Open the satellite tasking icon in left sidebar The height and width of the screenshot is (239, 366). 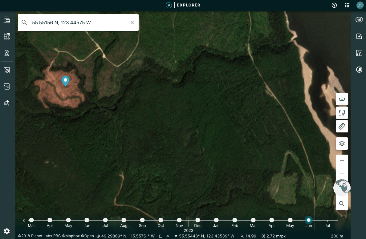pyautogui.click(x=7, y=103)
